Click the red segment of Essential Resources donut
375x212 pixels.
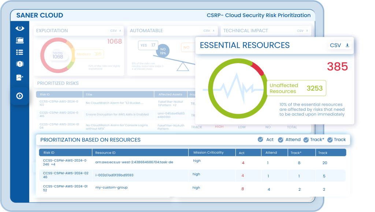(257, 69)
